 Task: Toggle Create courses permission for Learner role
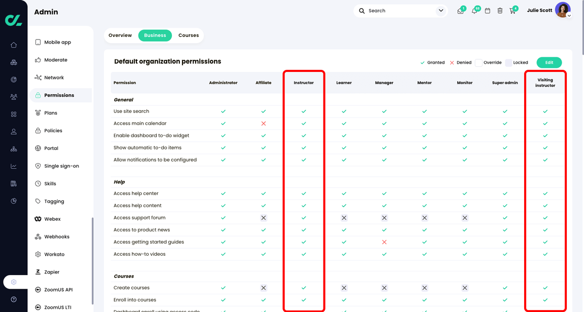[x=344, y=288]
